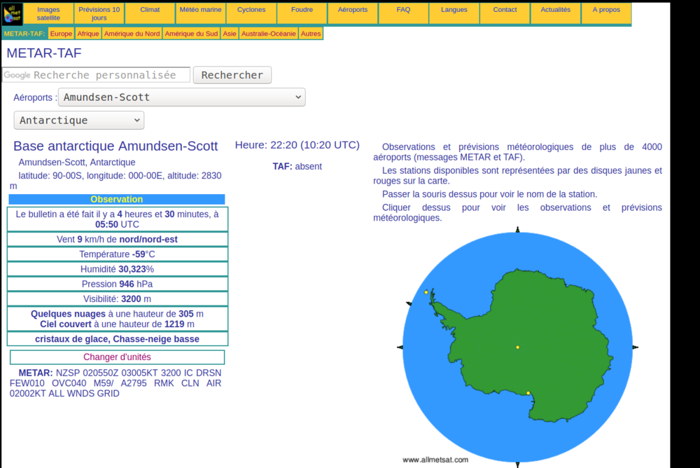Select the Amérique du Nord tab

(132, 34)
